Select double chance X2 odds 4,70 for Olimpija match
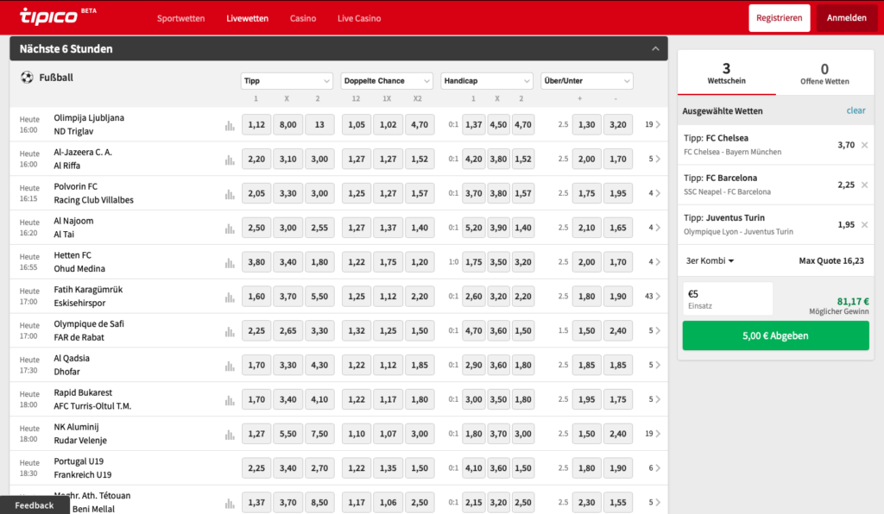 [x=420, y=124]
